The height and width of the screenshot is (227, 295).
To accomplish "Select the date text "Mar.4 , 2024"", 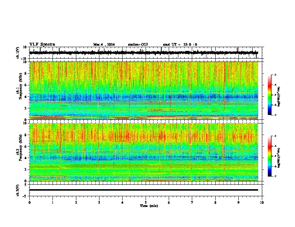I will (x=104, y=45).
